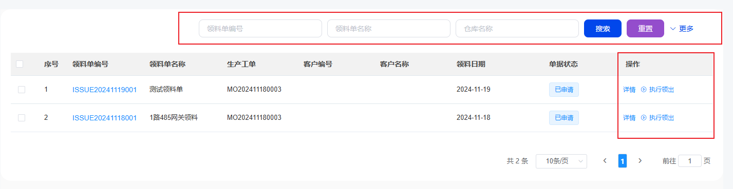733x189 pixels.
Task: Click the purple 重置 button
Action: (646, 29)
